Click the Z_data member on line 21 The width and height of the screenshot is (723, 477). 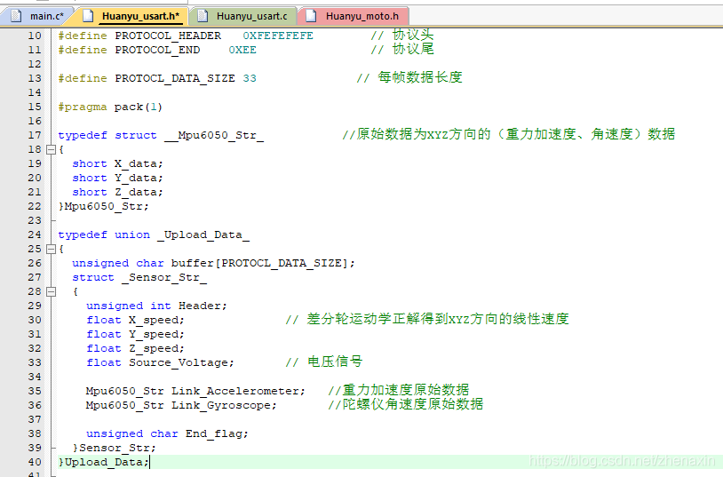(139, 192)
